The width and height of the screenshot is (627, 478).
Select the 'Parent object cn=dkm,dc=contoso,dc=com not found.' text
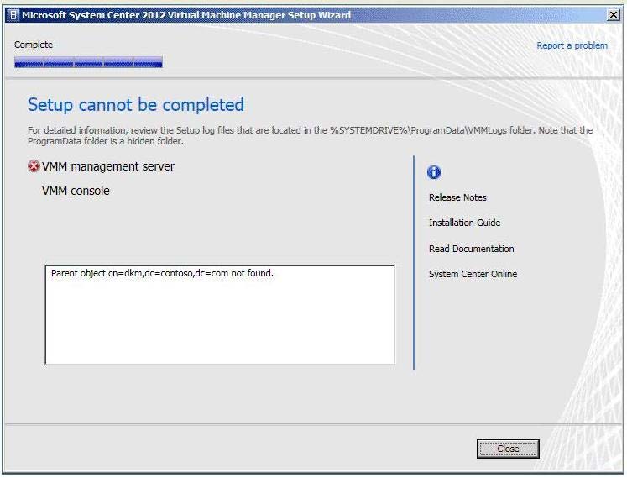click(162, 273)
